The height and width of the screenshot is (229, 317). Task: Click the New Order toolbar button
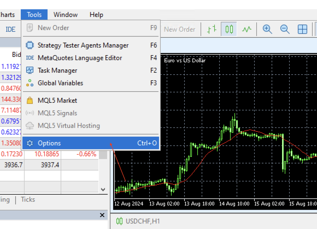point(180,29)
